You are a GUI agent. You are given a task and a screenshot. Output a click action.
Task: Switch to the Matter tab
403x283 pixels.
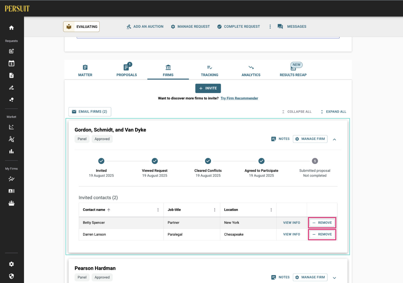85,71
